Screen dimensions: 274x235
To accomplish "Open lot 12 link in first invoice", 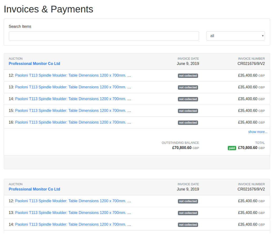I will (70, 75).
